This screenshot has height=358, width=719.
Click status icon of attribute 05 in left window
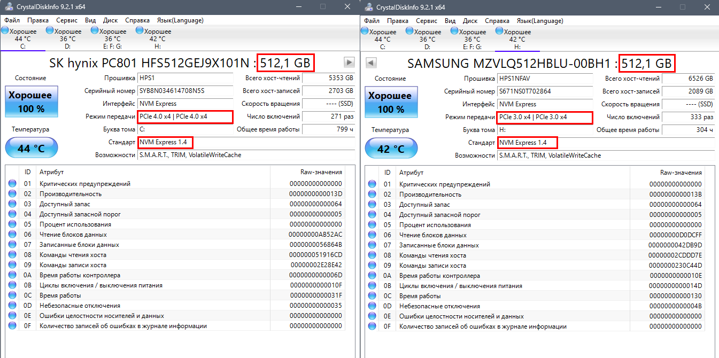click(x=12, y=224)
